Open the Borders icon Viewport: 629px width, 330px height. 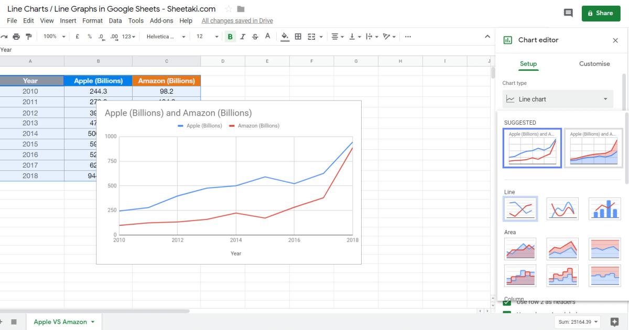click(297, 36)
